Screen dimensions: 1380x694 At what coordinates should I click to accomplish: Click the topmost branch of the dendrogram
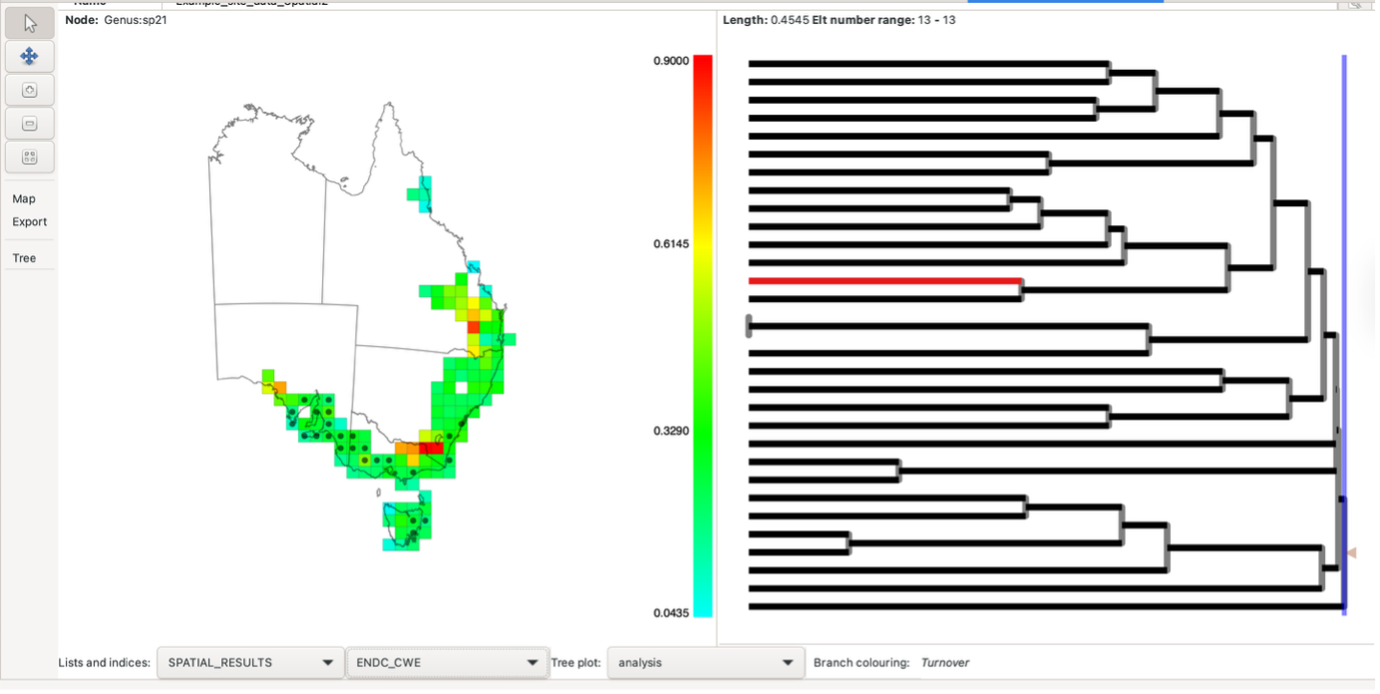pos(927,64)
